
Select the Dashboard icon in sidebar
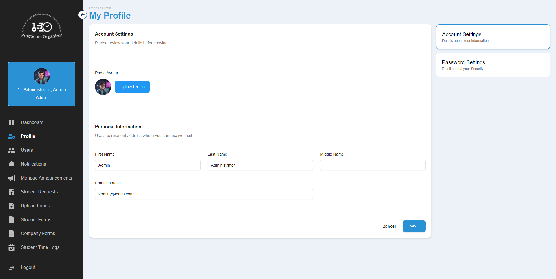click(12, 122)
